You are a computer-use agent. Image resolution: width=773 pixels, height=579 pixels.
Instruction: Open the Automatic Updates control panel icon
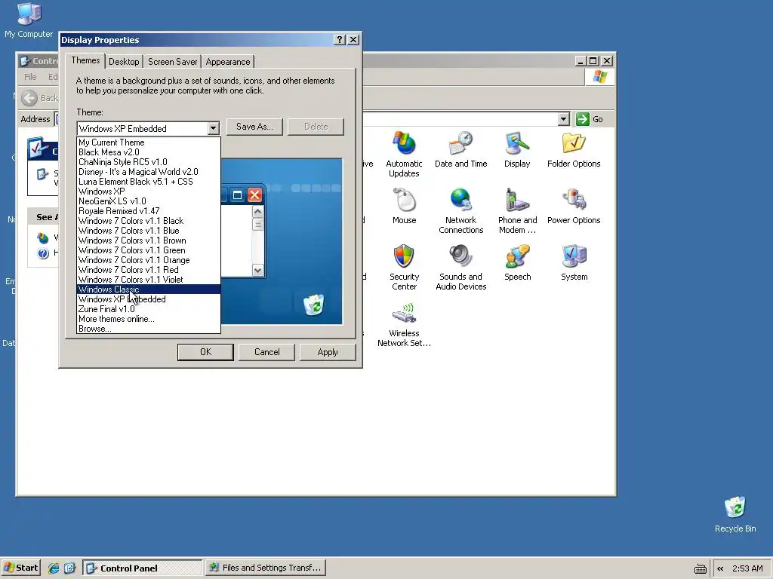(x=404, y=154)
